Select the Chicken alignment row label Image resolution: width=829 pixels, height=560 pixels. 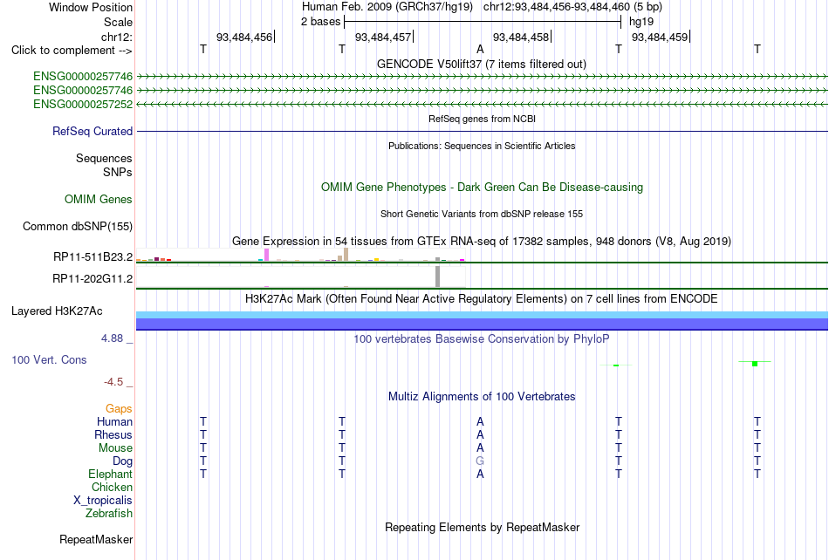point(112,487)
